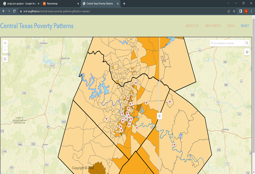The height and width of the screenshot is (174, 255).
Task: Go back to previous page
Action: pyautogui.click(x=4, y=11)
